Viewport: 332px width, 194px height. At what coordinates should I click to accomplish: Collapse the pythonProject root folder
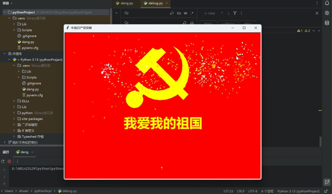pos(4,12)
